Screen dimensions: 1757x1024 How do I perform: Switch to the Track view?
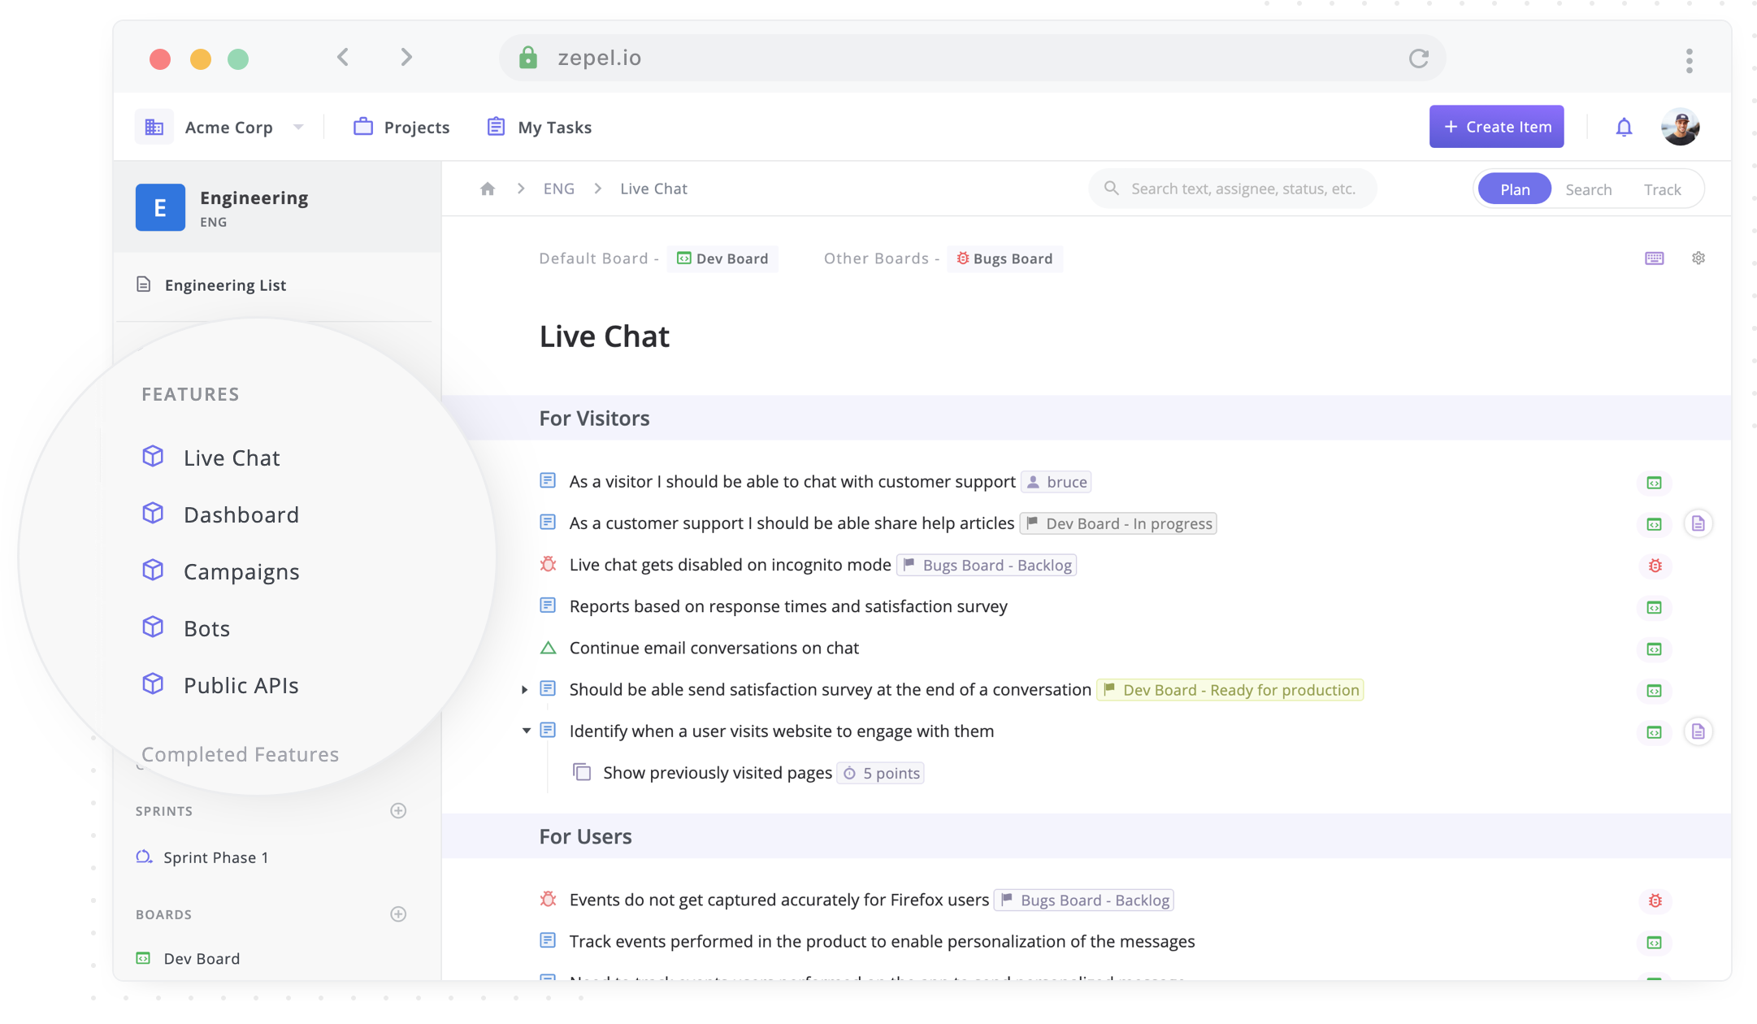[1662, 189]
